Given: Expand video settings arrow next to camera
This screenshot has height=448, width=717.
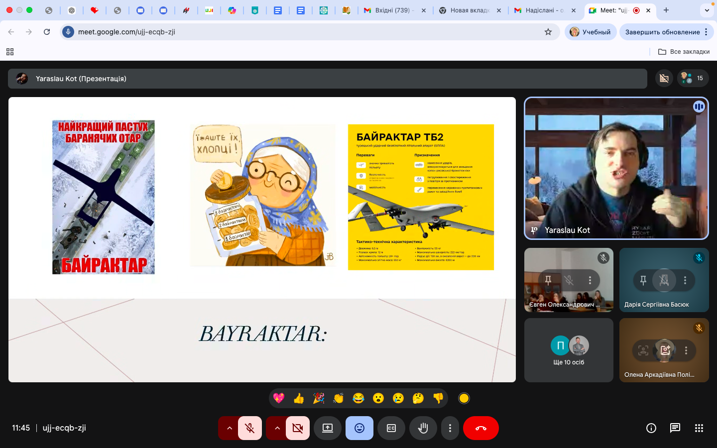Looking at the screenshot, I should coord(277,428).
